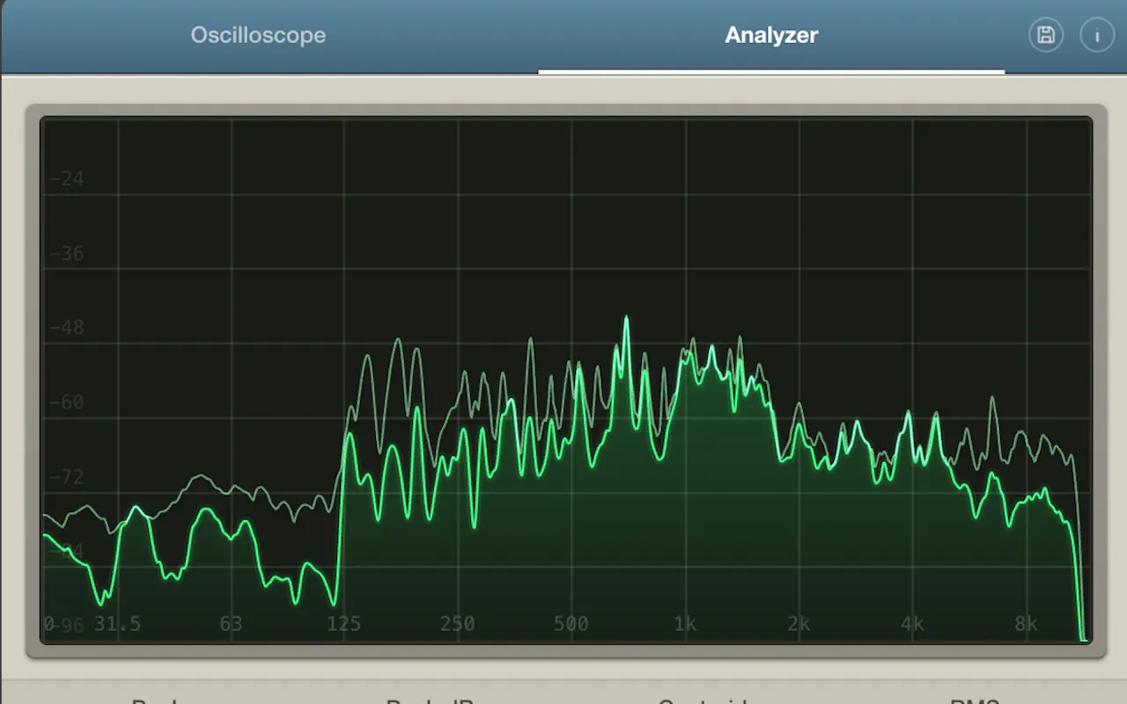Click the 8k frequency label
Screen dimensions: 1127x704
click(x=1026, y=624)
